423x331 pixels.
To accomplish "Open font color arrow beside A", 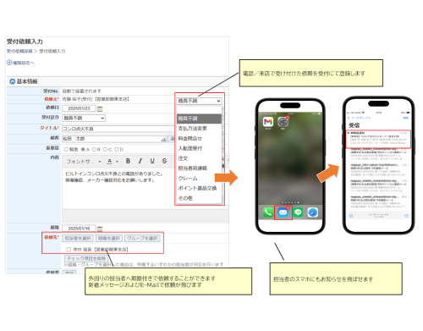I will [x=118, y=162].
